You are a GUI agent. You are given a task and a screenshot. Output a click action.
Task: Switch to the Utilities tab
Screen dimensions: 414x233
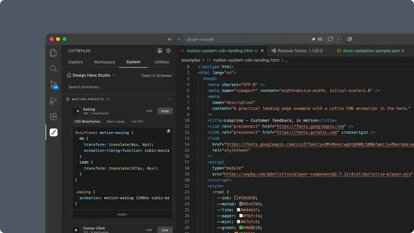[162, 62]
